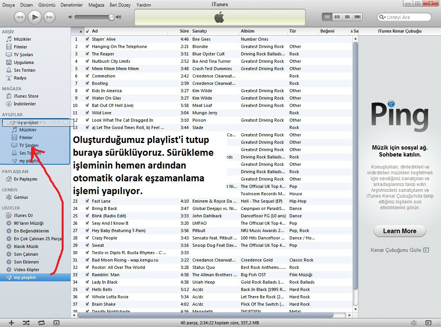The image size is (441, 327).
Task: Select TV Şovları in the ARŞİV library
Action: pyautogui.click(x=23, y=55)
